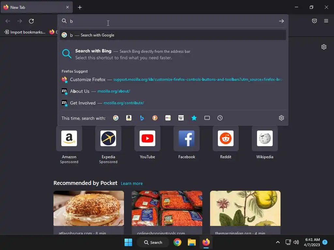Search this time with Wikipedia icon

[181, 118]
